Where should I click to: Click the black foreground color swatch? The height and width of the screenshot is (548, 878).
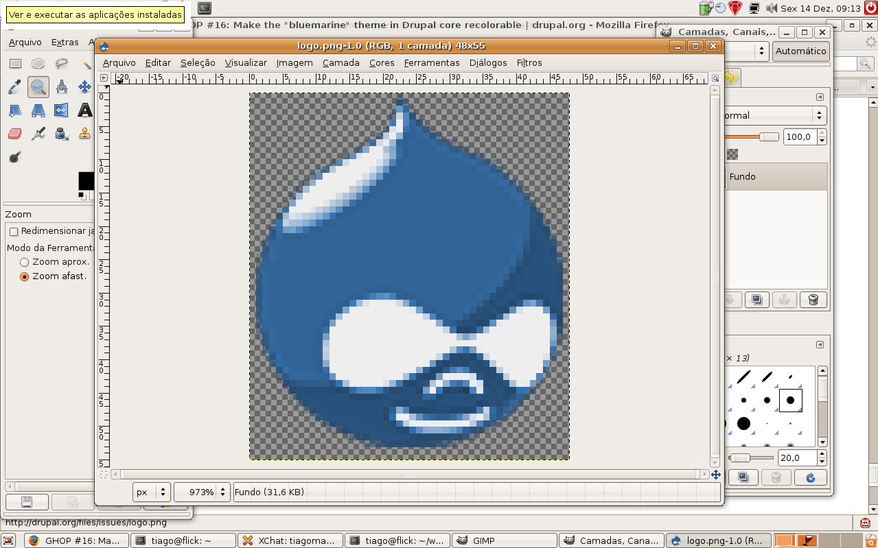[x=86, y=180]
